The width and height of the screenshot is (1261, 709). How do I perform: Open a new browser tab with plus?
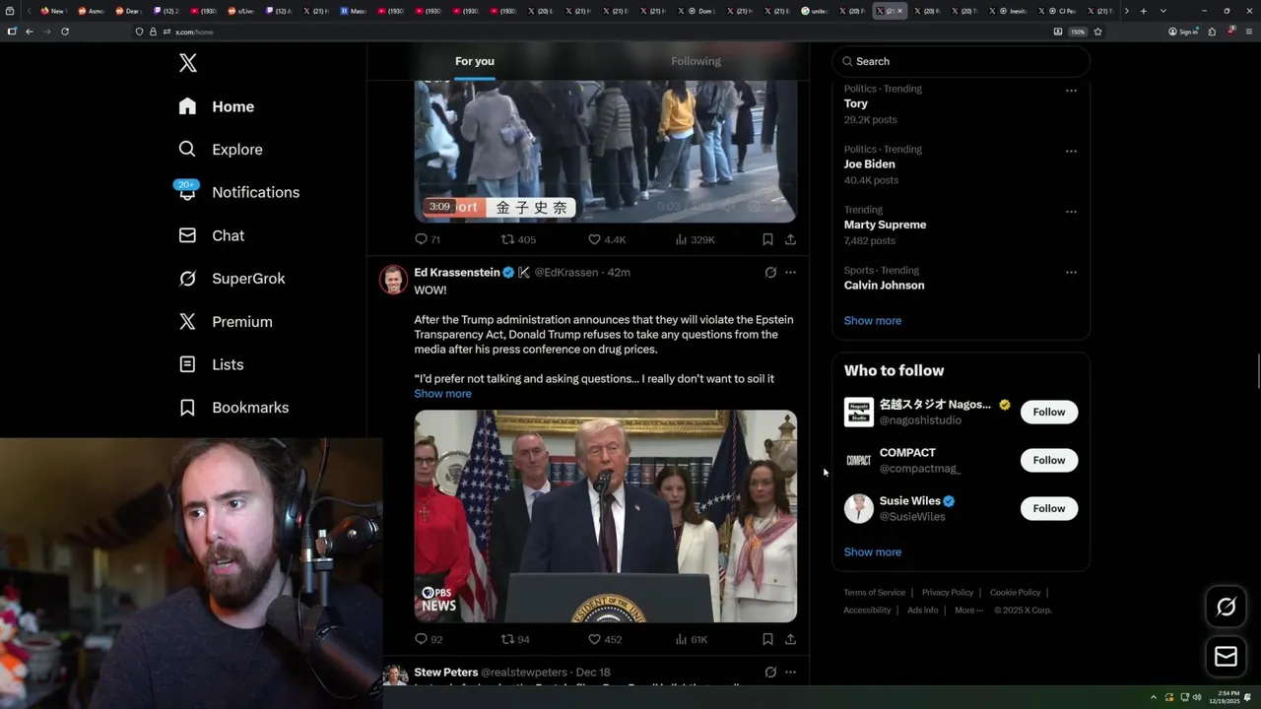tap(1143, 11)
